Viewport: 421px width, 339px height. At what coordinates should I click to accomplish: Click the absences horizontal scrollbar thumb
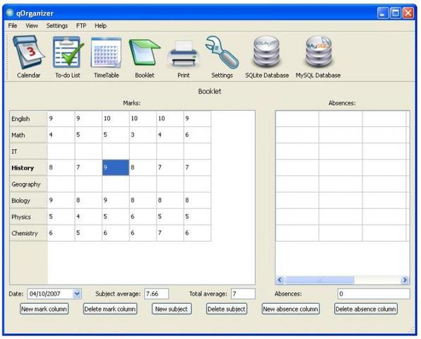coord(319,280)
